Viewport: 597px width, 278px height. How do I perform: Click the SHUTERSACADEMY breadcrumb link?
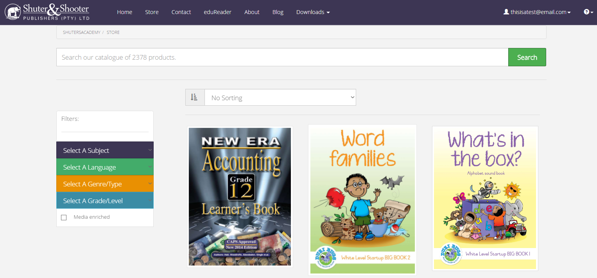pos(82,32)
